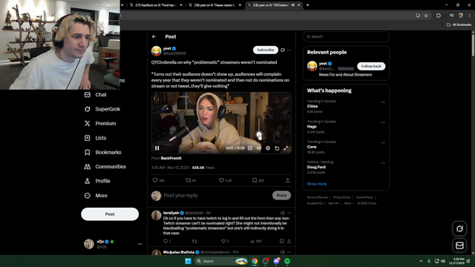Subscribe to yeet
Screen dimensions: 475x267
click(x=266, y=50)
